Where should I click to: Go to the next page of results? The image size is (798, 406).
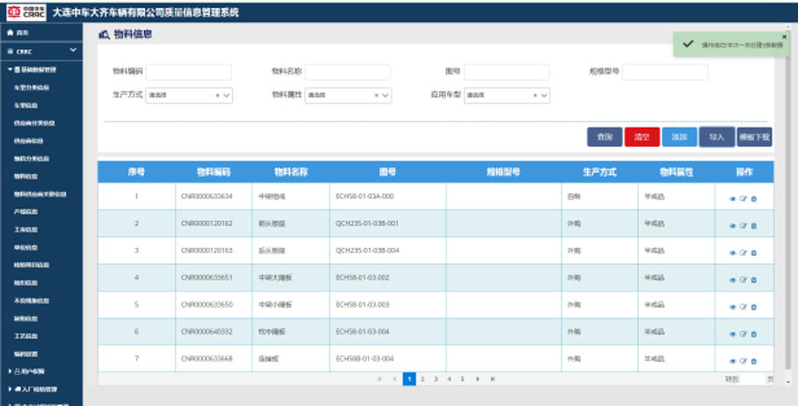pos(477,379)
